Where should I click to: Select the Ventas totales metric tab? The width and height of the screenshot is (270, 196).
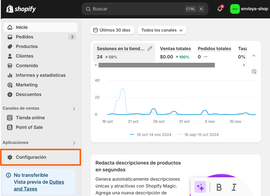(x=175, y=52)
